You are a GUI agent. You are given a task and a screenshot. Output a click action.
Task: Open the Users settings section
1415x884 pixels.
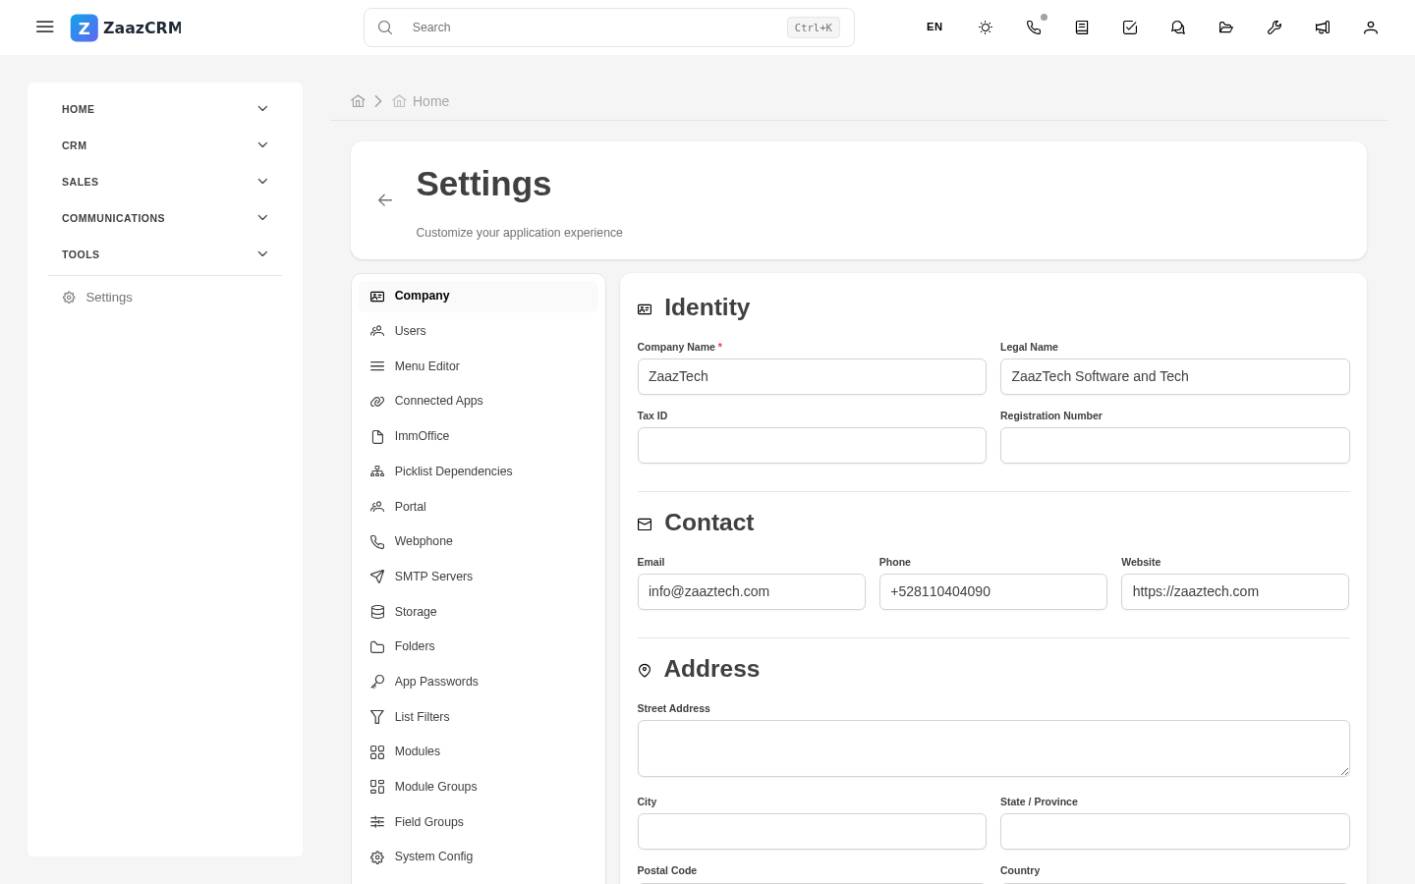pos(479,331)
